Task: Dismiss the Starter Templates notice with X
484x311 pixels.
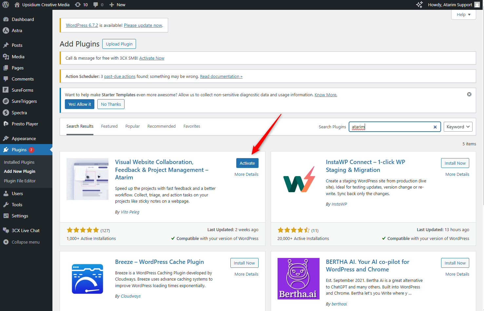Action: coord(469,94)
